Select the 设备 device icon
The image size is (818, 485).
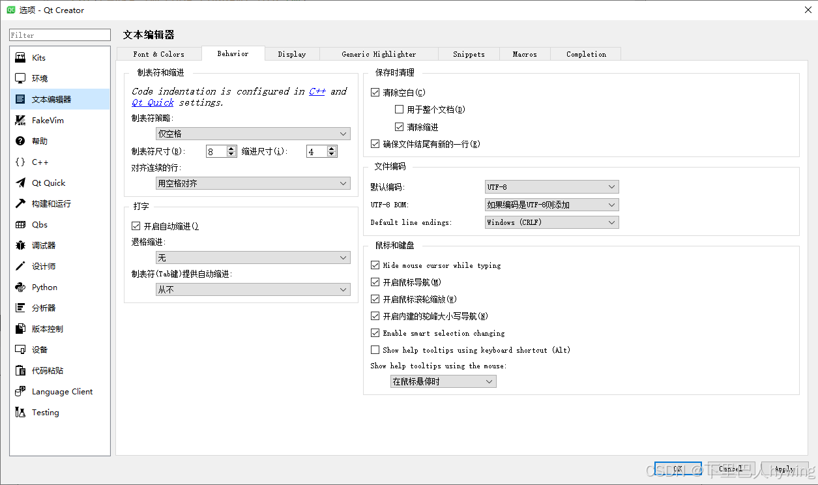click(20, 350)
